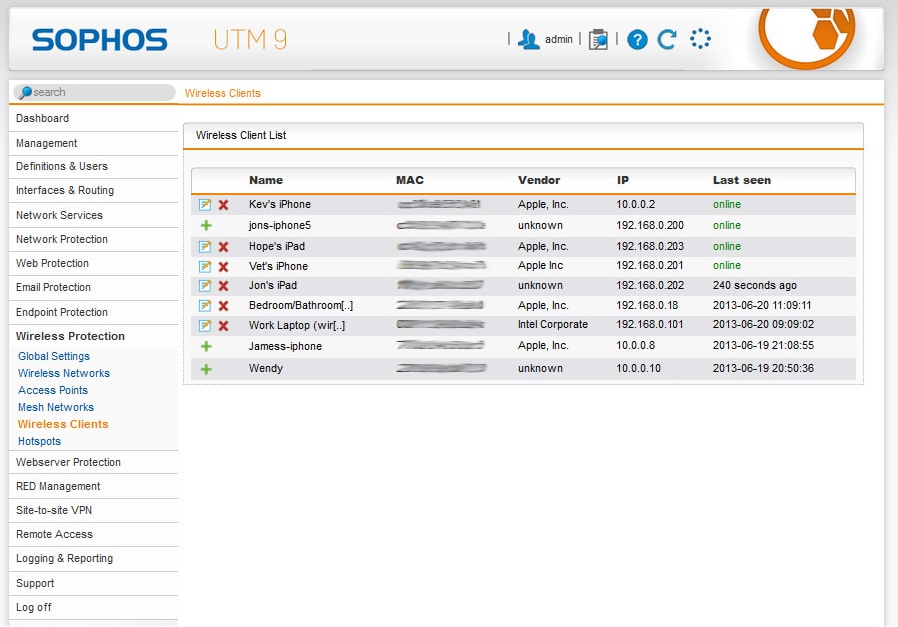Open the clipboard notes icon in header
Image resolution: width=898 pixels, height=627 pixels.
(598, 40)
